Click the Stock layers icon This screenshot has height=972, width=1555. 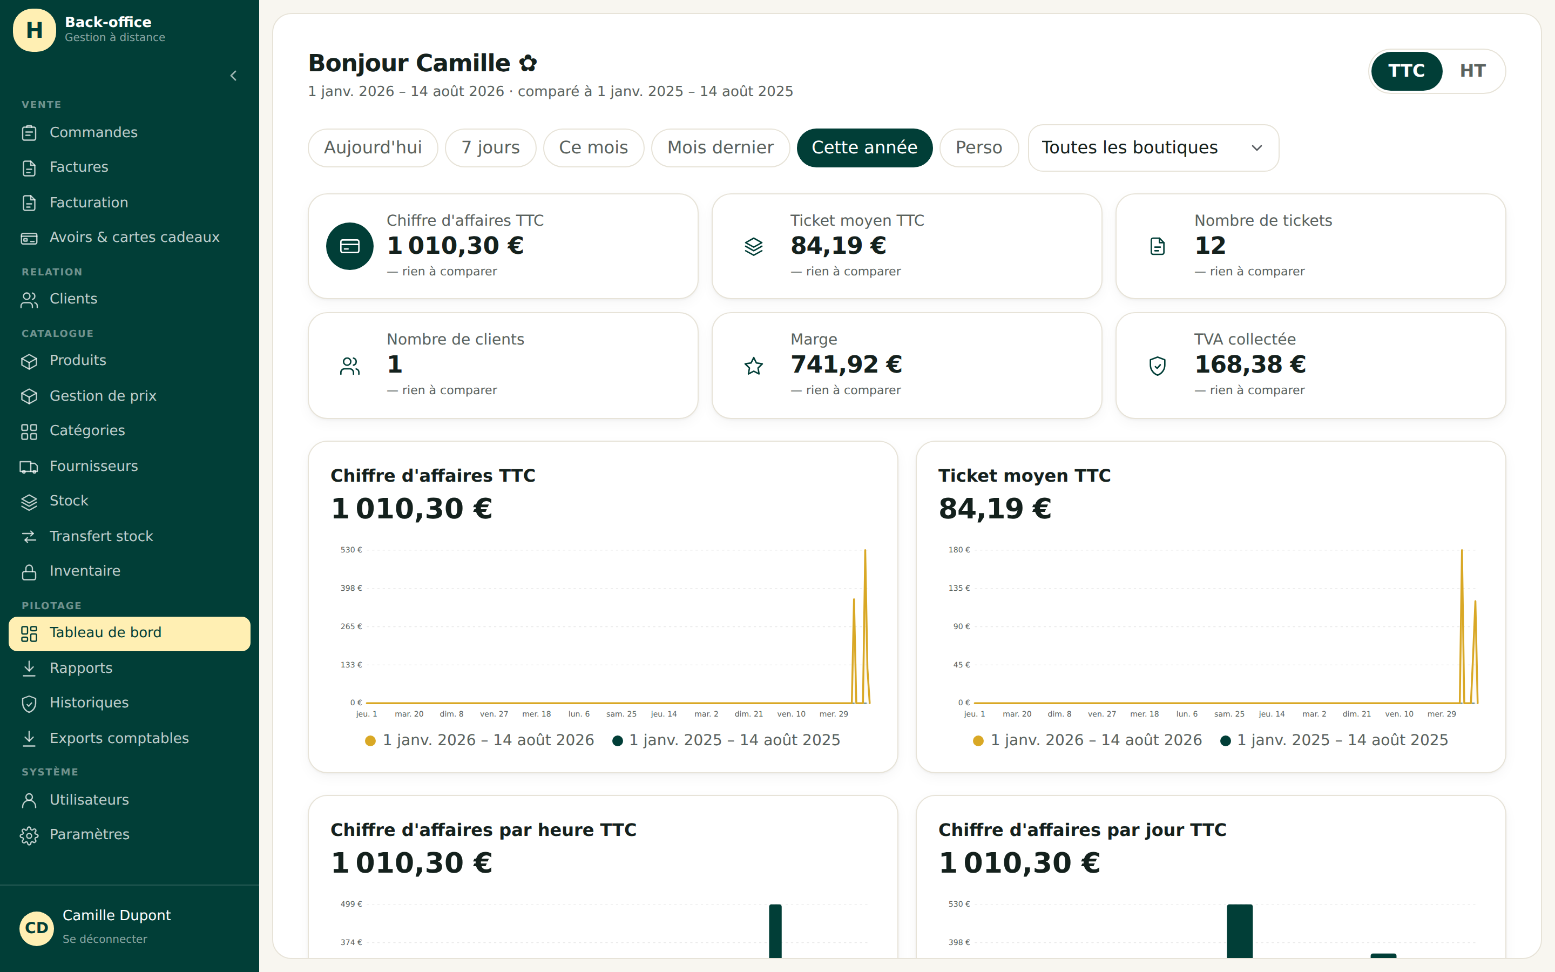(x=29, y=502)
